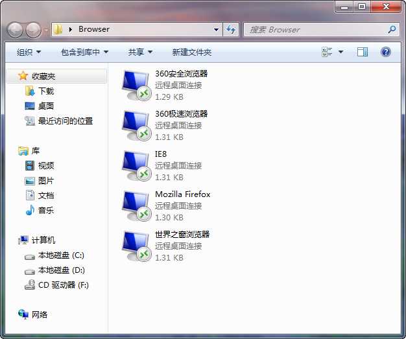Select the 视频 library label
This screenshot has width=406, height=339.
click(x=46, y=166)
